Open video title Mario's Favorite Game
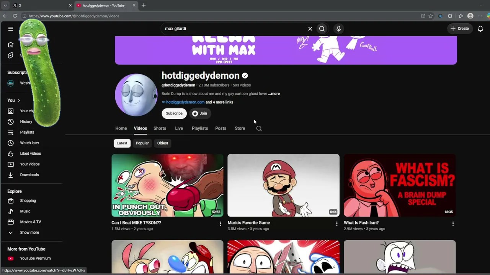Viewport: 490px width, 275px height. click(x=249, y=223)
